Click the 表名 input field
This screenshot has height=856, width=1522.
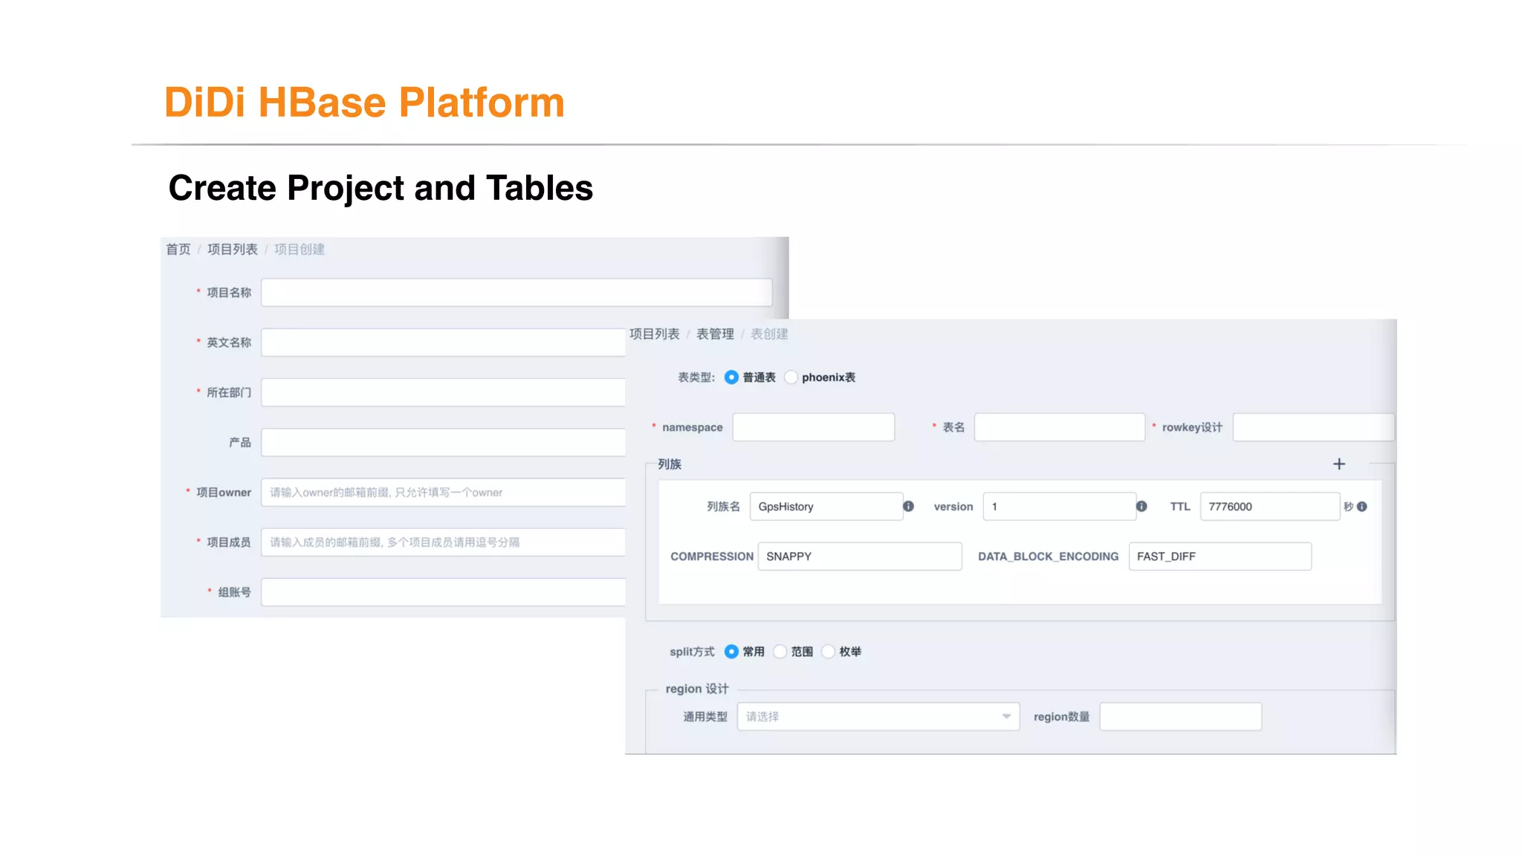click(x=1059, y=427)
